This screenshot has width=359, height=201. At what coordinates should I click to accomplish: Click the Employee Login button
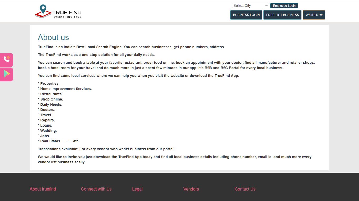click(x=284, y=6)
